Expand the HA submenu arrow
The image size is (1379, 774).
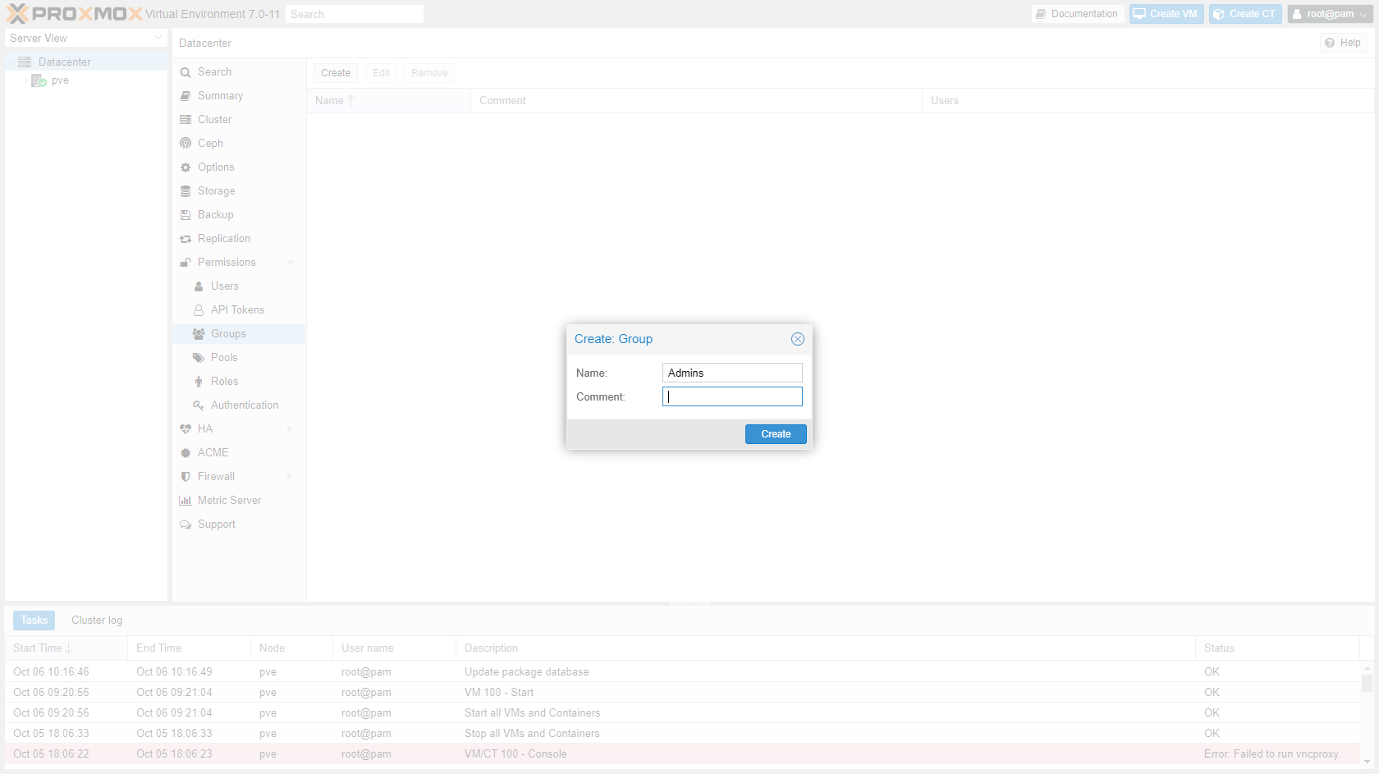(290, 429)
